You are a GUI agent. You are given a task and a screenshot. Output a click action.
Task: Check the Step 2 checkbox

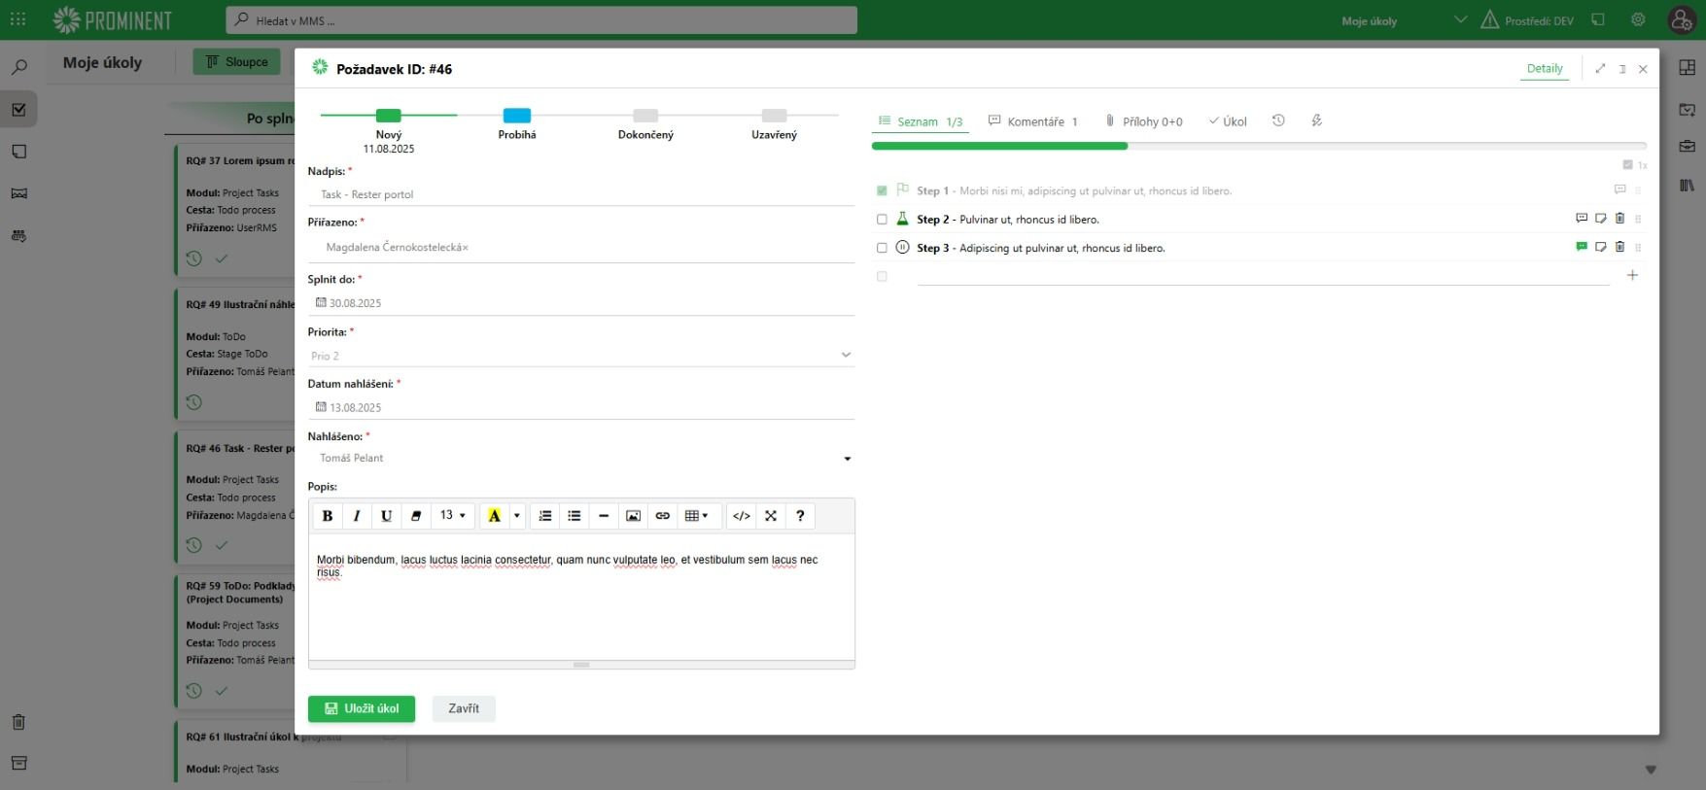coord(882,220)
